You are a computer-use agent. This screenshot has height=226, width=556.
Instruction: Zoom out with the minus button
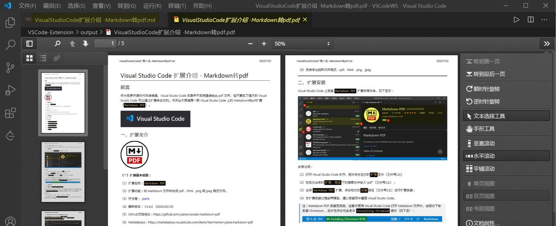(250, 43)
